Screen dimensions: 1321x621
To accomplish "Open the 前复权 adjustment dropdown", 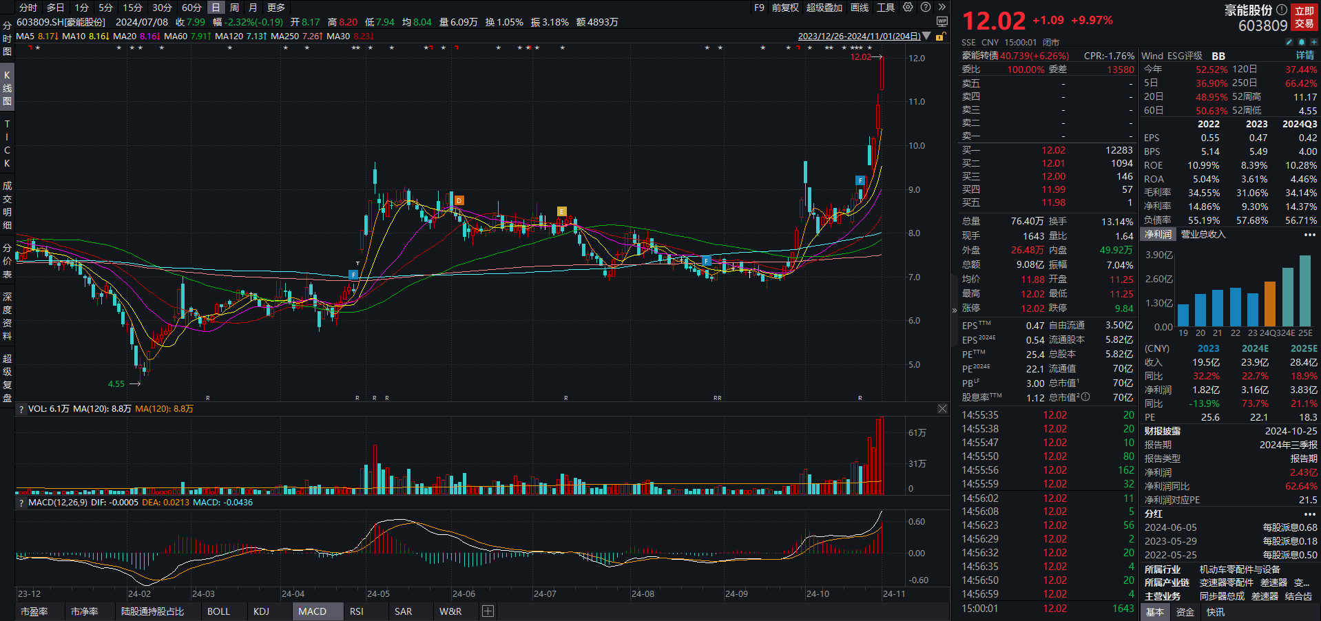I will (785, 8).
